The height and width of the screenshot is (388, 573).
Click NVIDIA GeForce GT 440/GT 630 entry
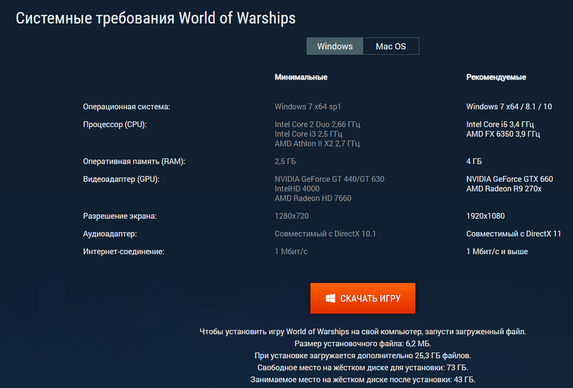coord(329,179)
